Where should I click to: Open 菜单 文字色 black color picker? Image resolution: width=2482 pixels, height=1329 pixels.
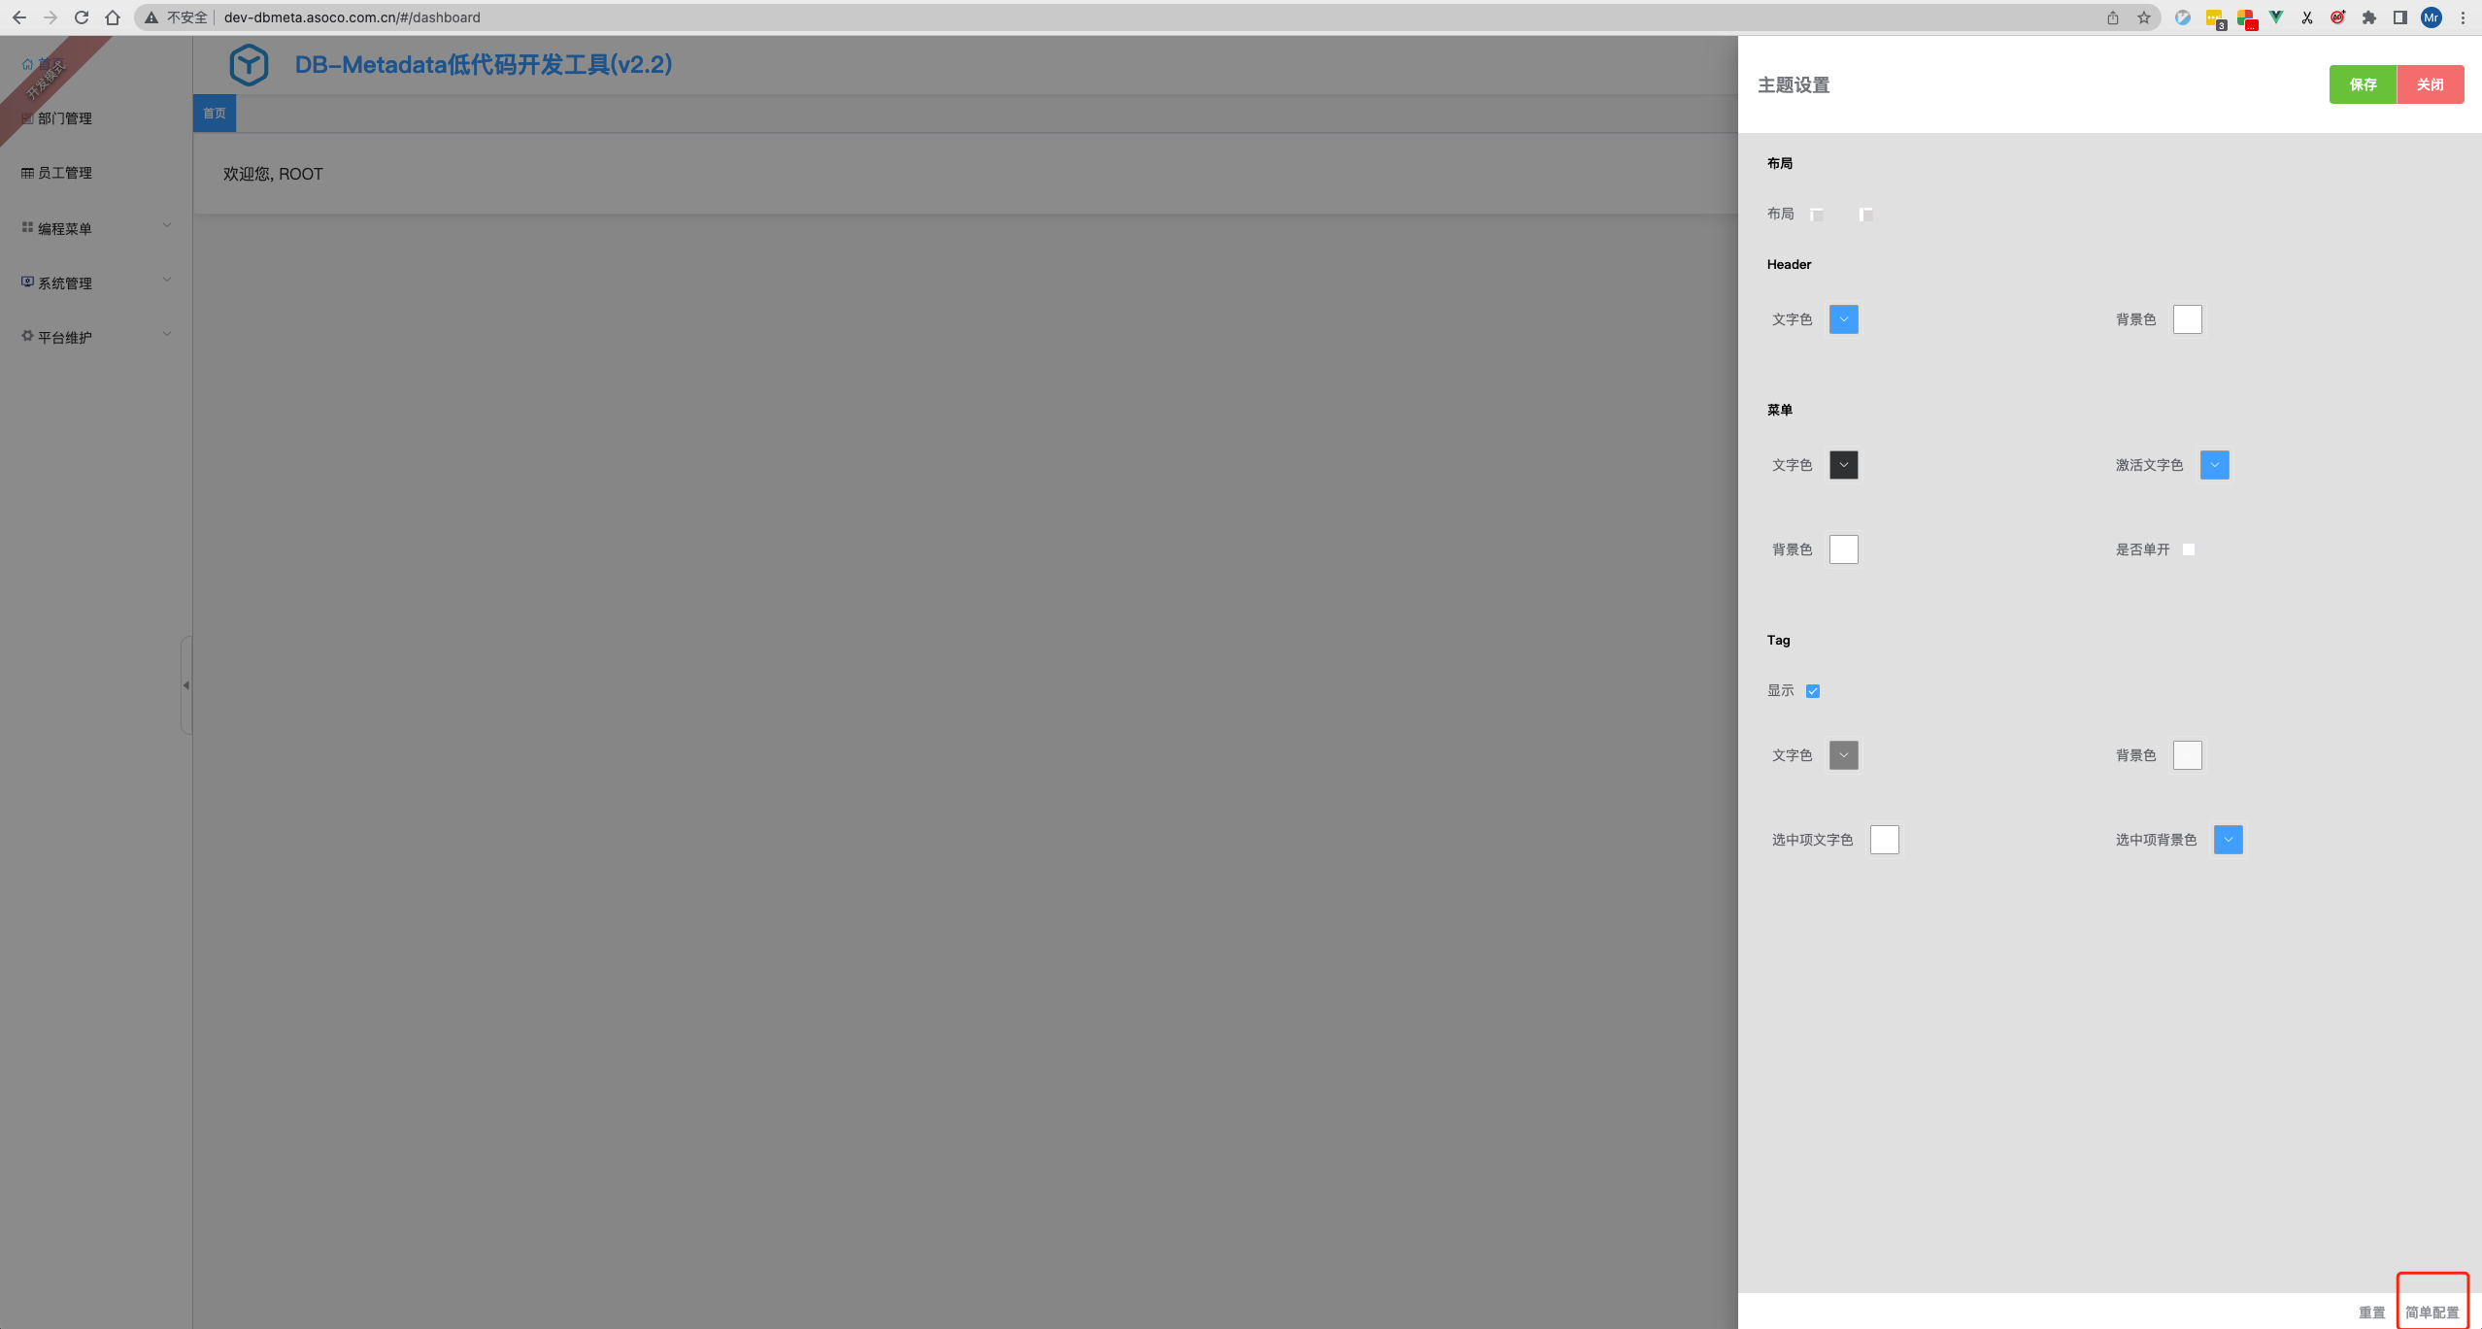click(x=1843, y=465)
